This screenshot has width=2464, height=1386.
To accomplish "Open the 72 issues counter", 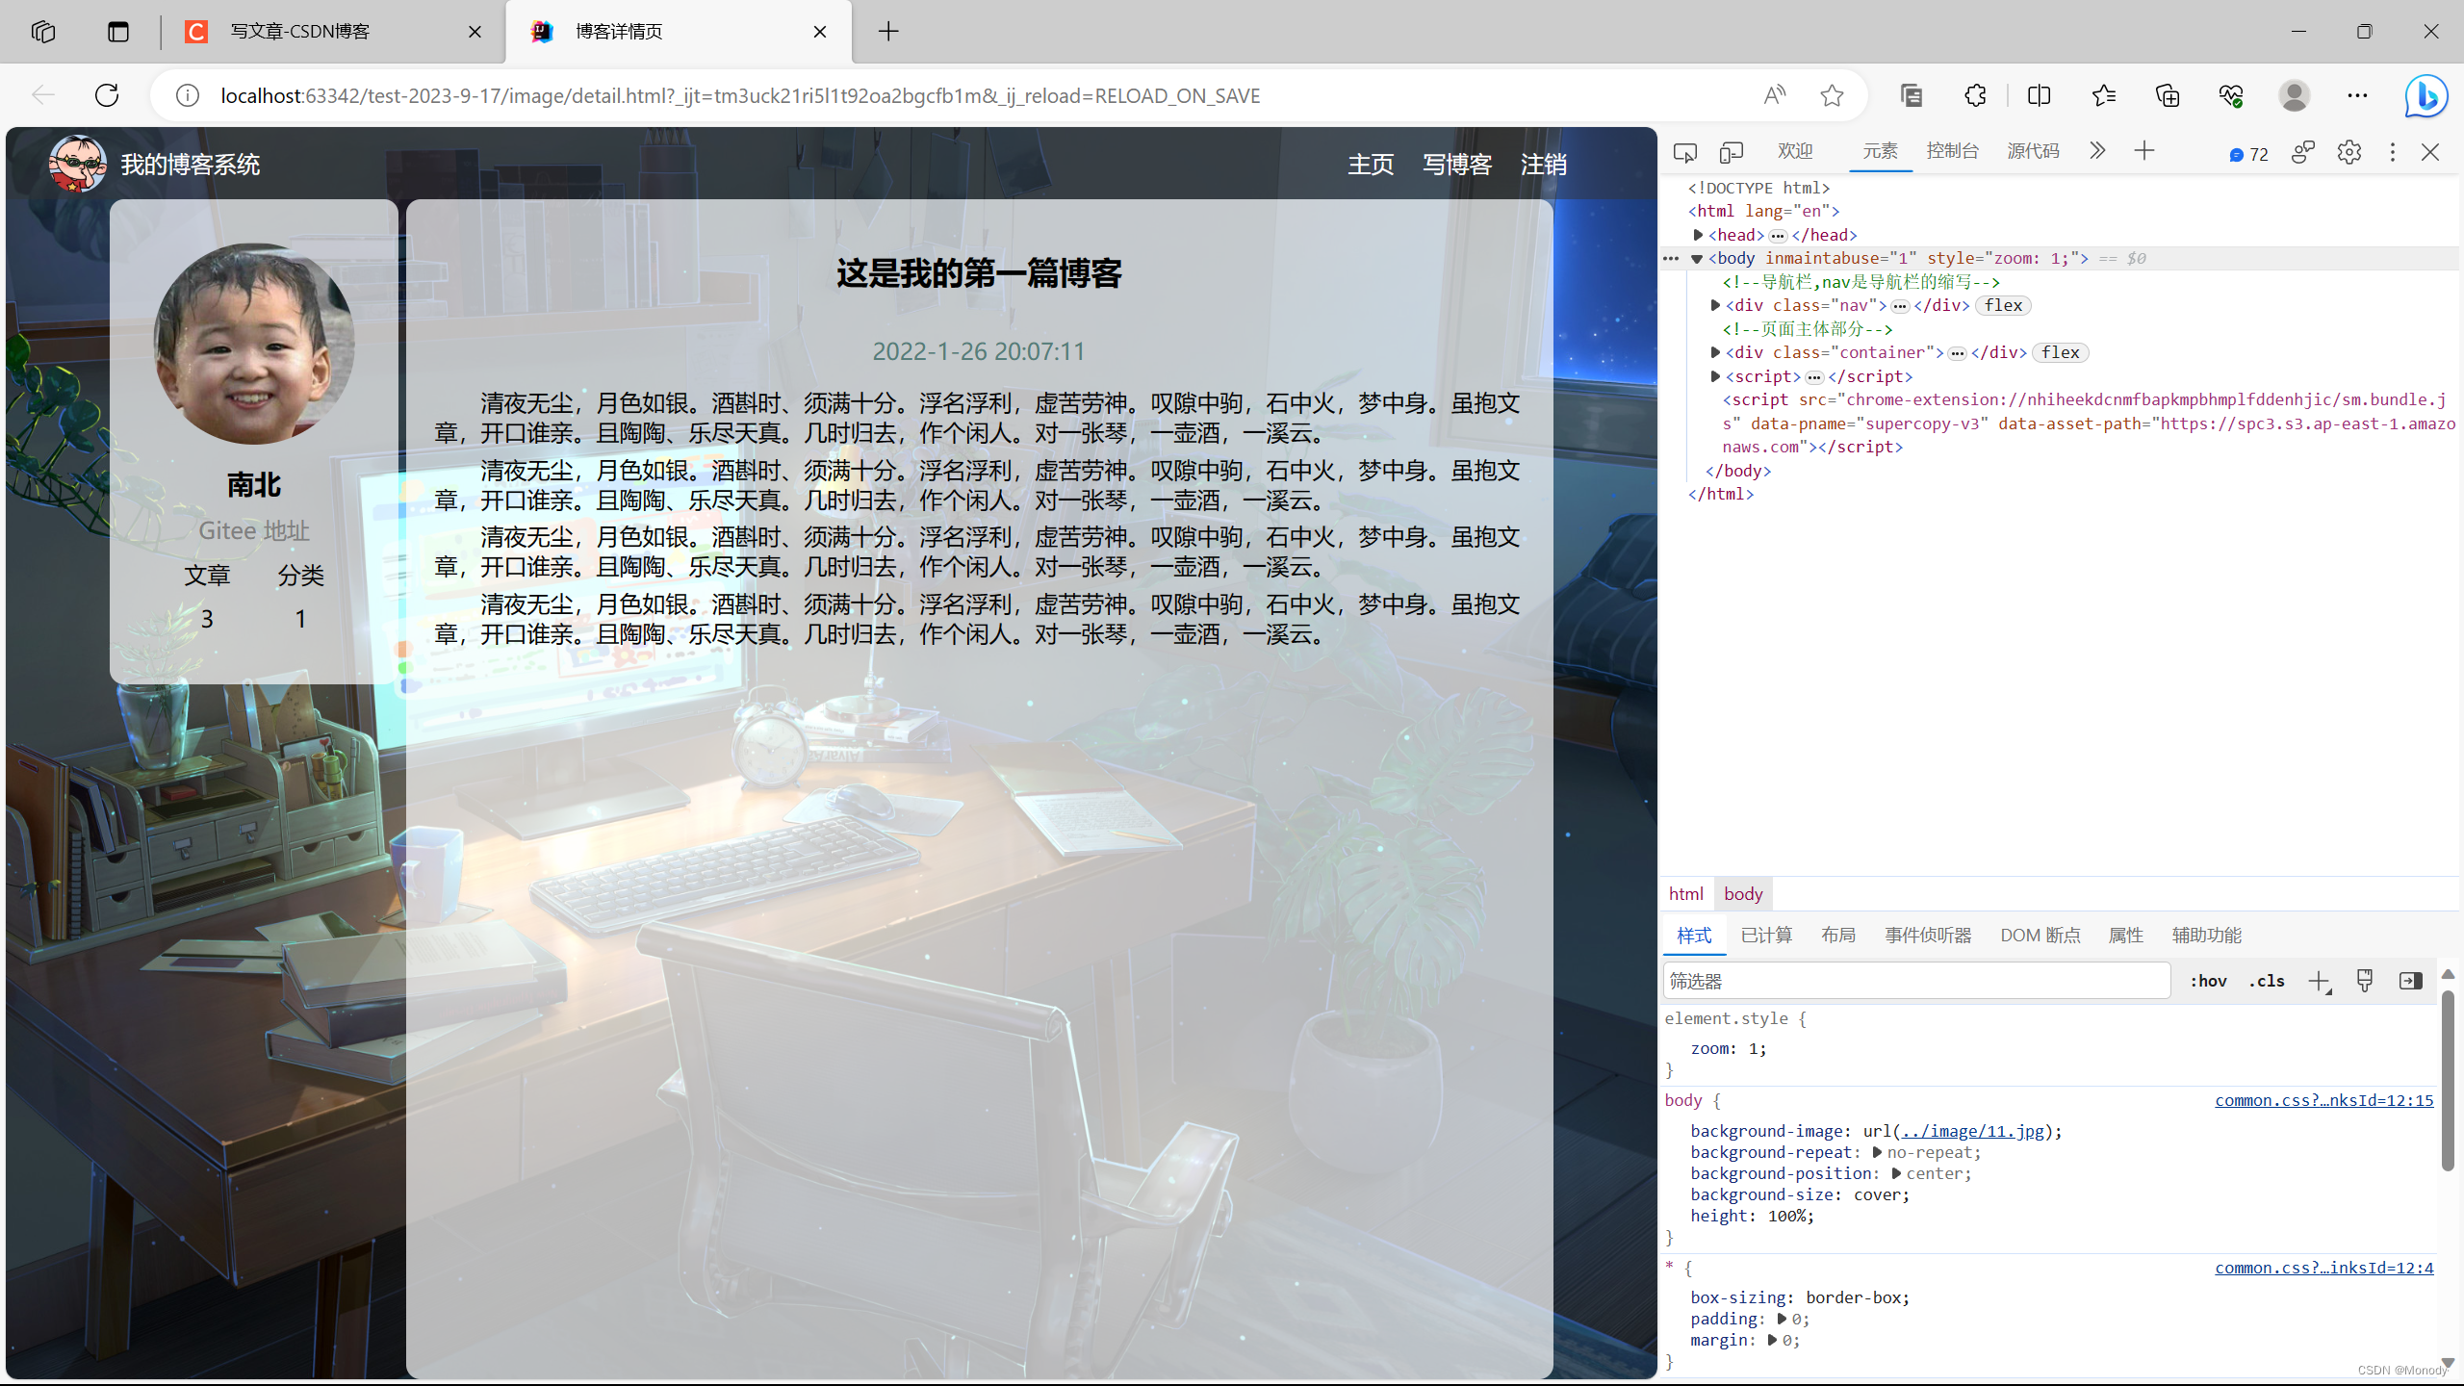I will click(2248, 154).
